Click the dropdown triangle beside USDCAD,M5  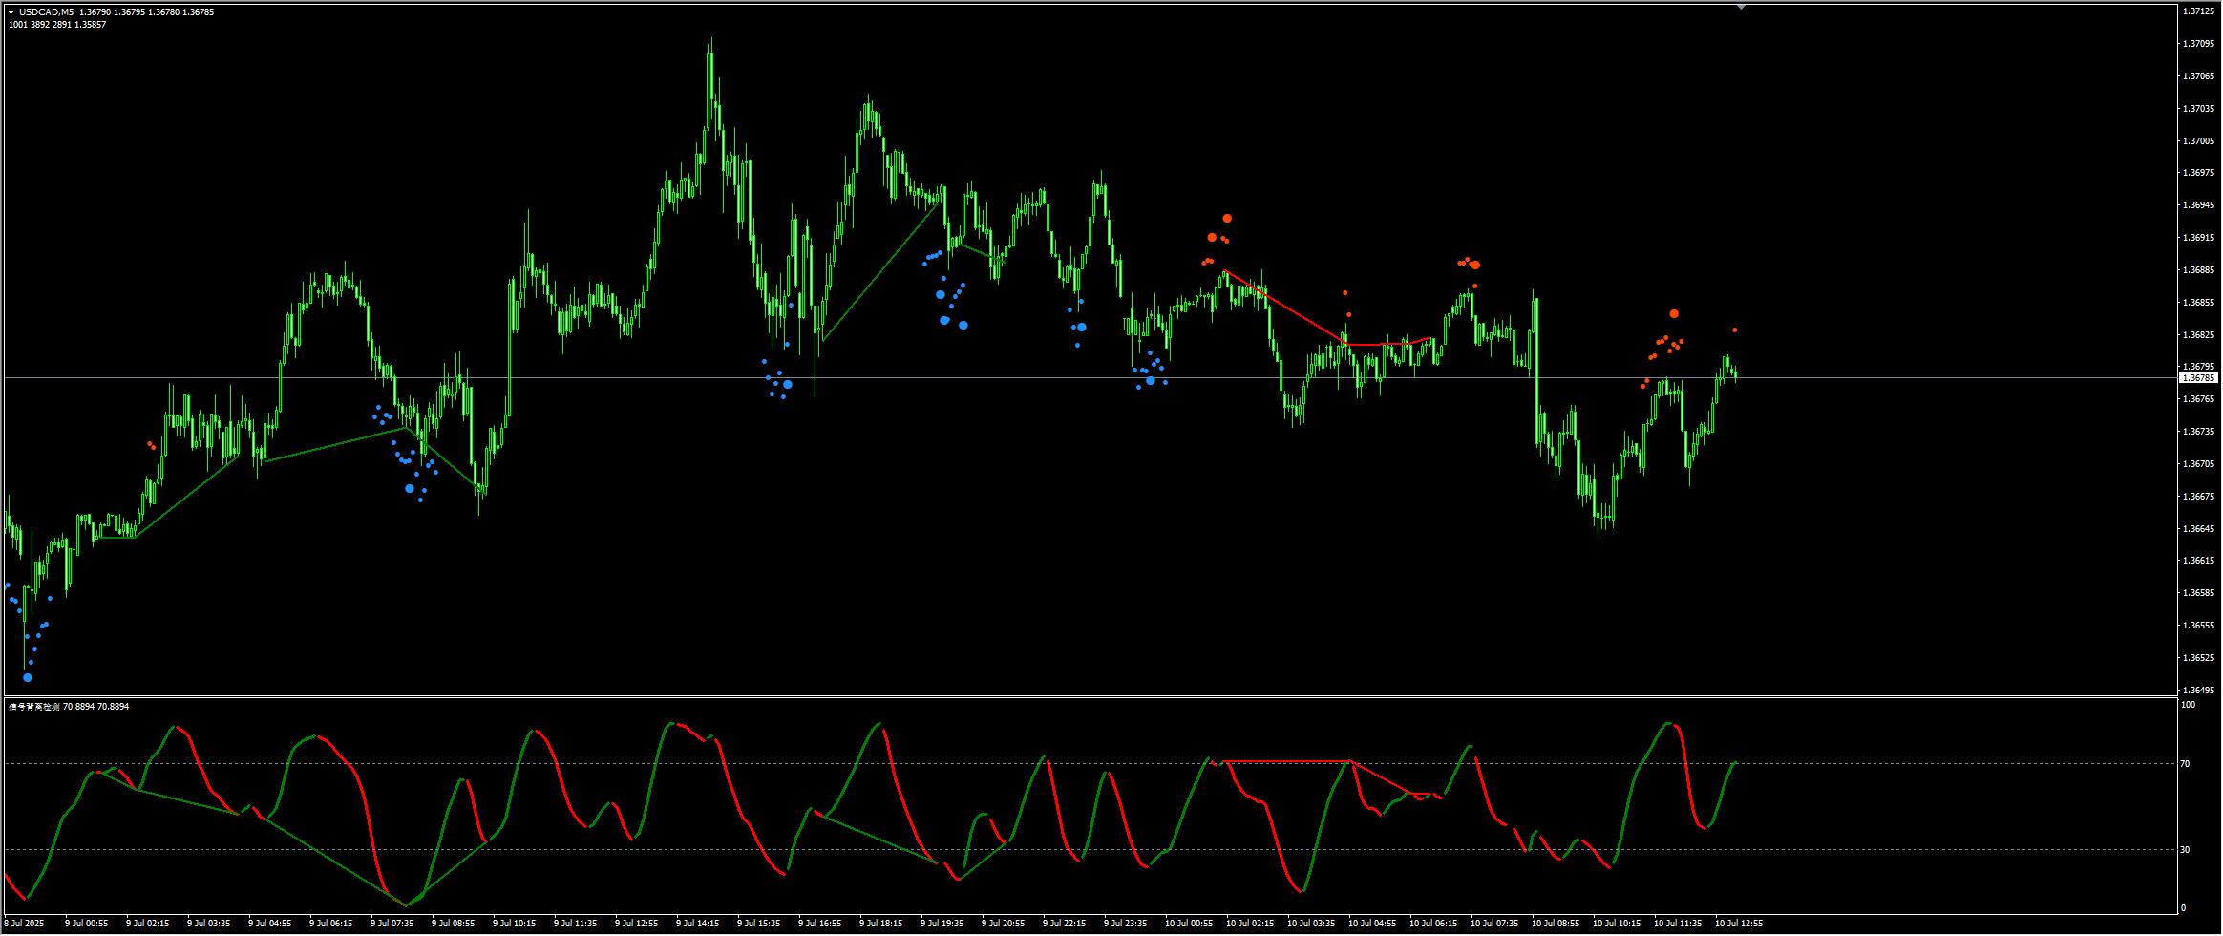tap(11, 12)
